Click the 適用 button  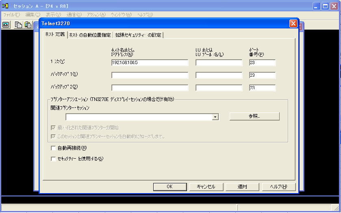point(242,187)
